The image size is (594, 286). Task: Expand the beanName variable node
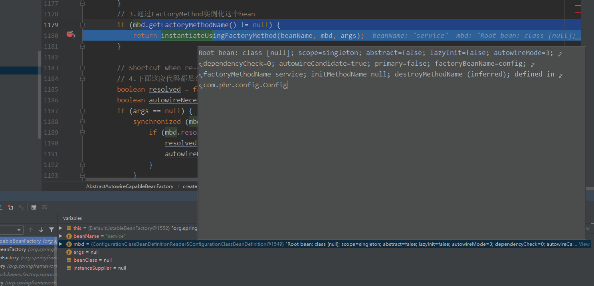point(61,236)
